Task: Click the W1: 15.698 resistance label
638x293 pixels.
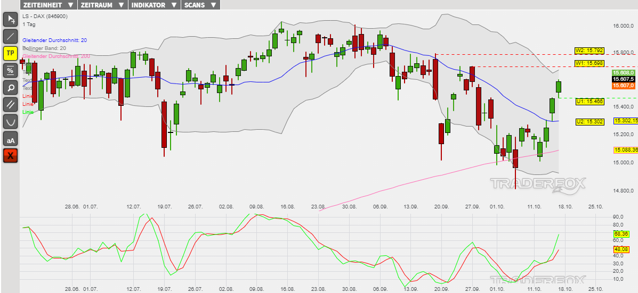Action: pyautogui.click(x=589, y=63)
